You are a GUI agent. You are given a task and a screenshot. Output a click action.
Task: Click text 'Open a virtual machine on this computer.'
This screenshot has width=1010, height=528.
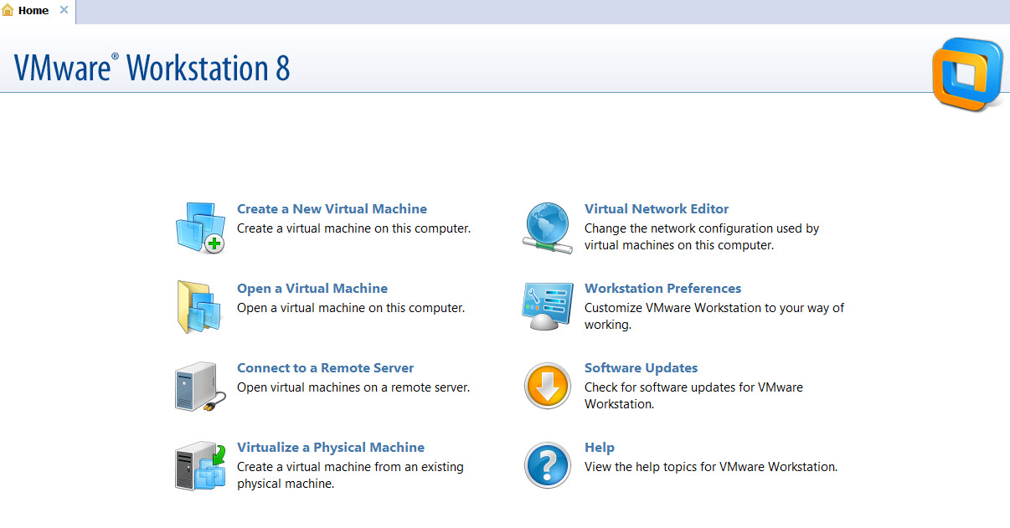click(x=351, y=308)
